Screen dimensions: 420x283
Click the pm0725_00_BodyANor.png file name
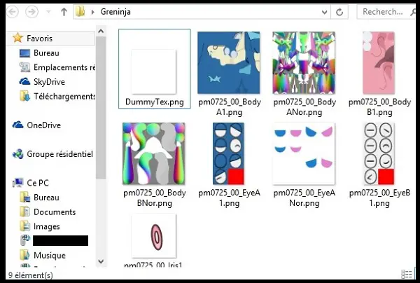pos(304,107)
